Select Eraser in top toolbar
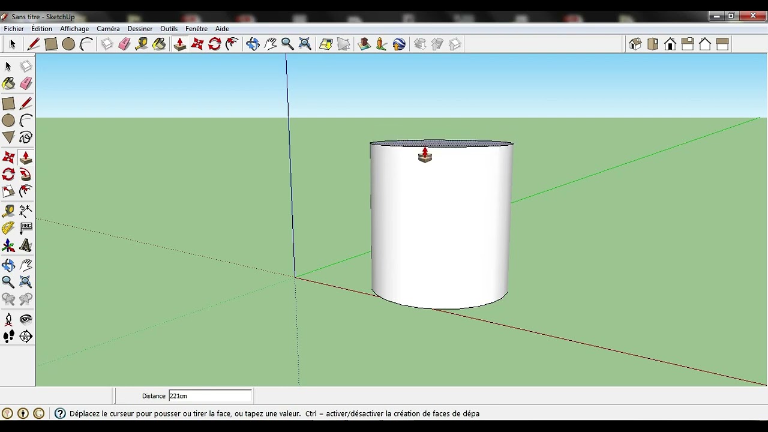The height and width of the screenshot is (432, 768). pos(124,44)
